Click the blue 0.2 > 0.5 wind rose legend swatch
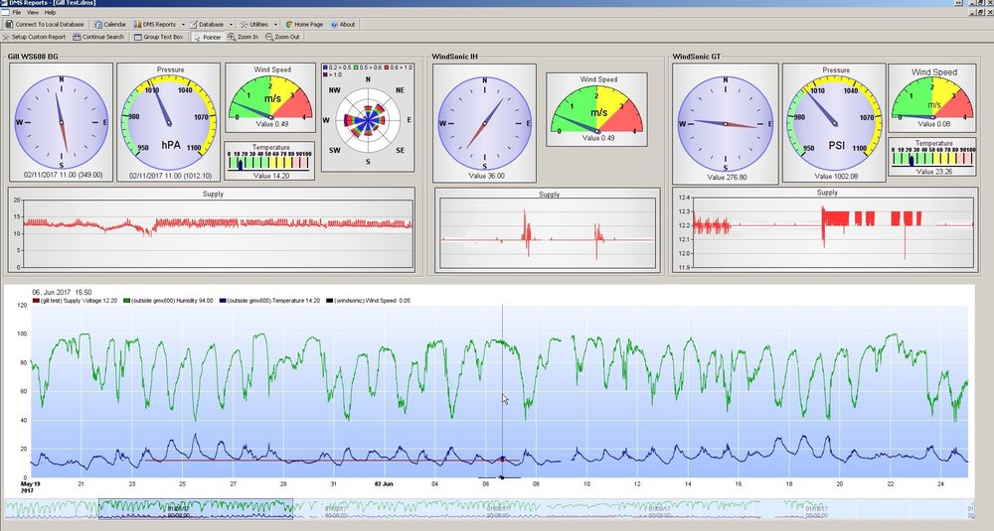The height and width of the screenshot is (531, 994). pos(325,67)
